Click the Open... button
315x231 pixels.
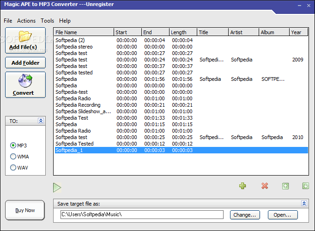(283, 215)
